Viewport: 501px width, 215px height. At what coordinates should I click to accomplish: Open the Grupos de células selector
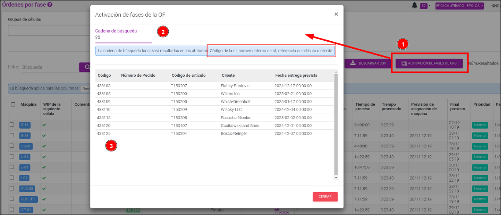click(x=49, y=30)
